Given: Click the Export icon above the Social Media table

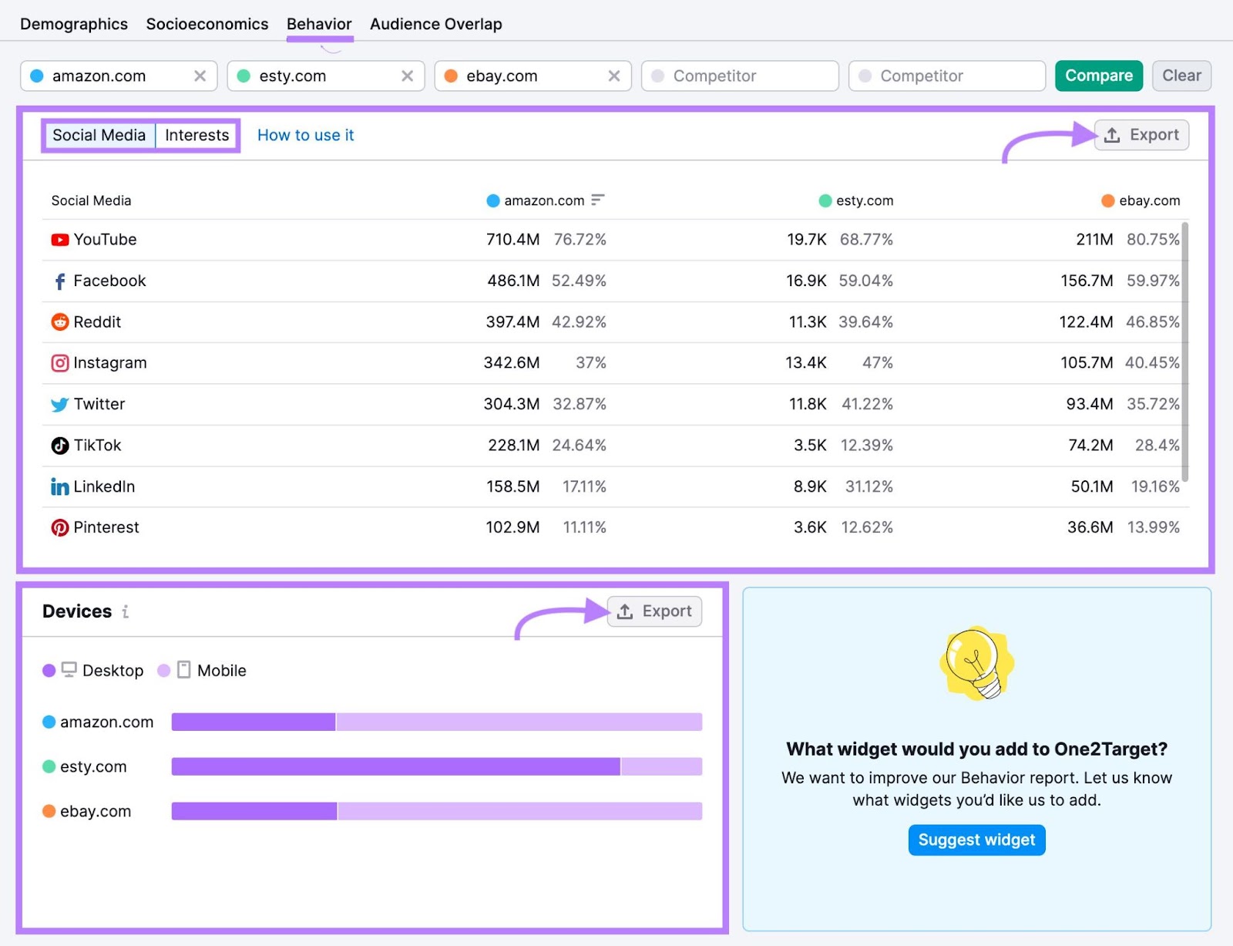Looking at the screenshot, I should [x=1113, y=135].
